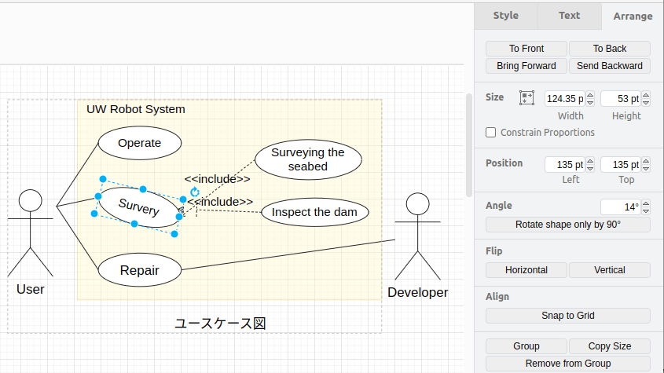The image size is (664, 373).
Task: Click the rotation handle of the Survery ellipse
Action: click(194, 192)
